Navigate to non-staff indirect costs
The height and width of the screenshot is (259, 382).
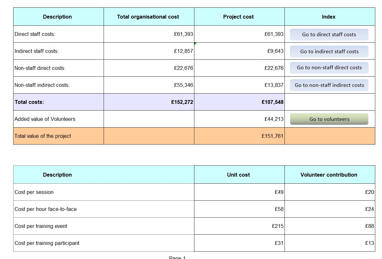[x=329, y=85]
